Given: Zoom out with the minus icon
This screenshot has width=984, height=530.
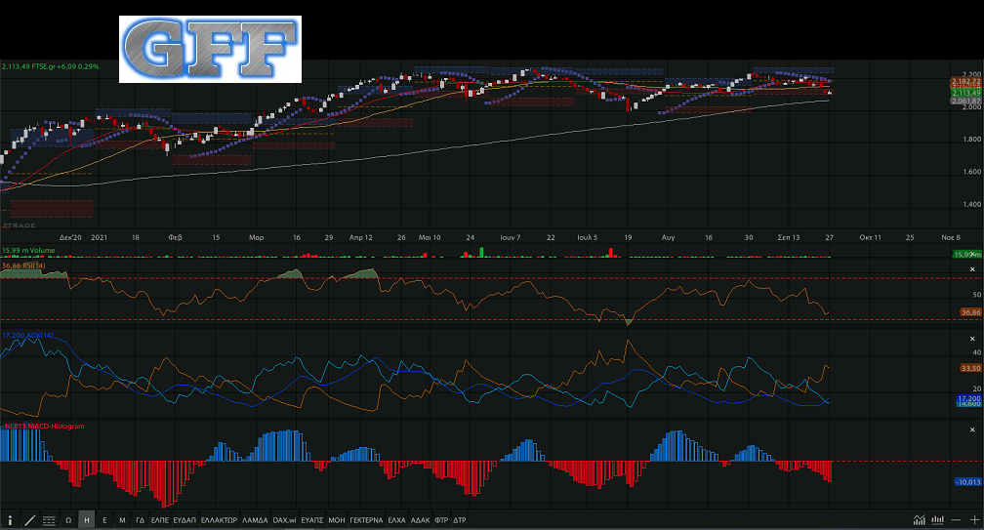Looking at the screenshot, I should 956,520.
